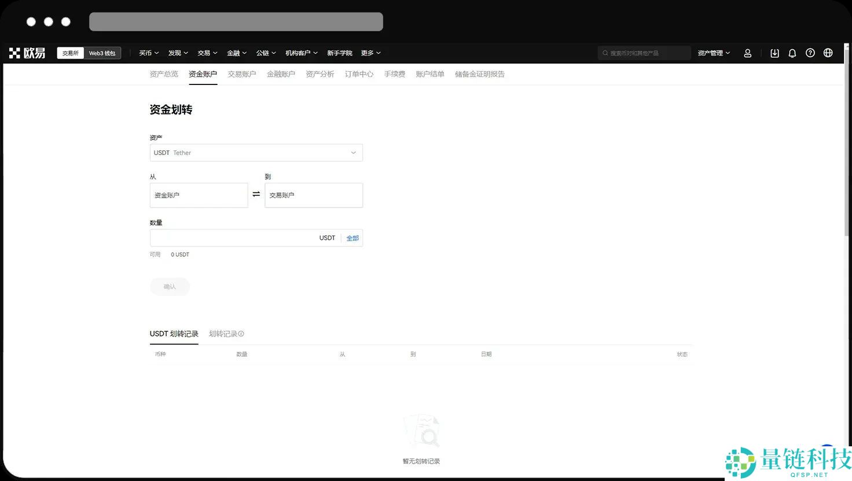Click the 到 交易账户 destination box

pyautogui.click(x=313, y=195)
